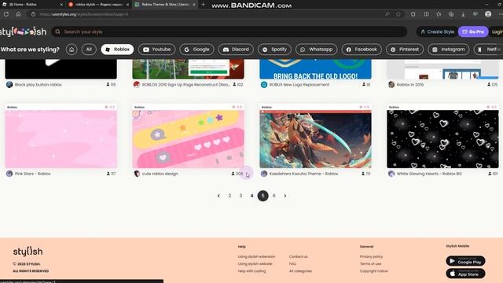Go to previous page arrow in pagination
Image resolution: width=503 pixels, height=283 pixels.
click(x=218, y=196)
